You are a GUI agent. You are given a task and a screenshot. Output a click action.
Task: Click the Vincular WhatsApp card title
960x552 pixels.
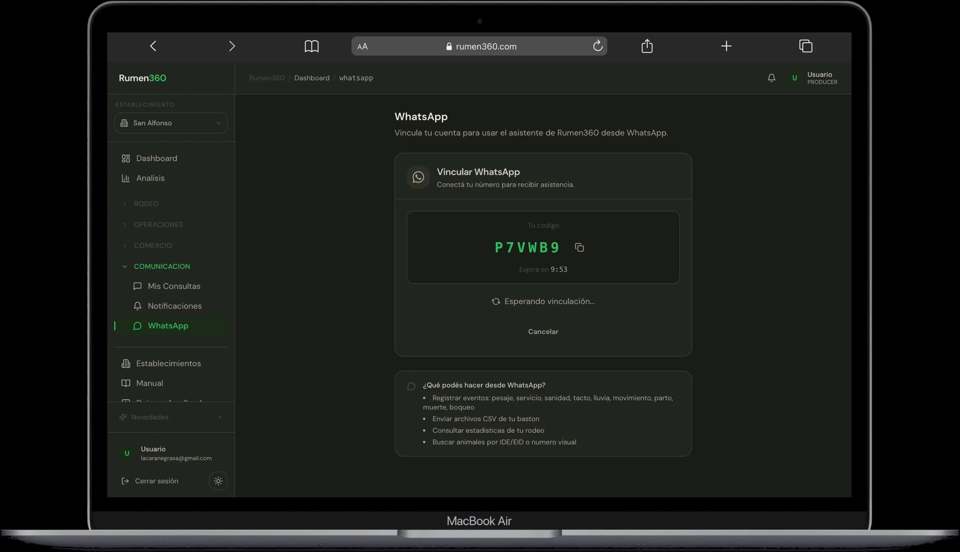(x=478, y=172)
